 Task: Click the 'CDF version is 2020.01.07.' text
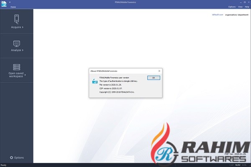(111, 89)
